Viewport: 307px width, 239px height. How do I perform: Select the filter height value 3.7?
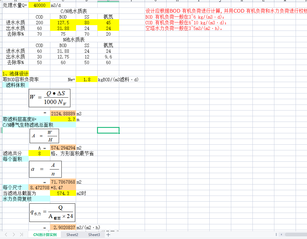(63, 119)
